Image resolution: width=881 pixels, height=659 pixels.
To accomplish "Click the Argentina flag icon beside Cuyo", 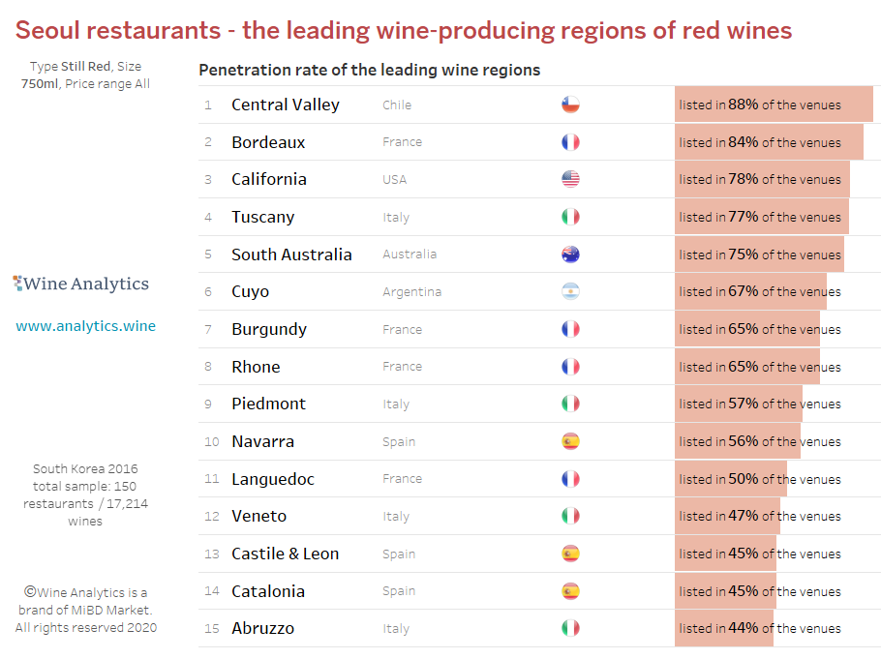I will (570, 291).
